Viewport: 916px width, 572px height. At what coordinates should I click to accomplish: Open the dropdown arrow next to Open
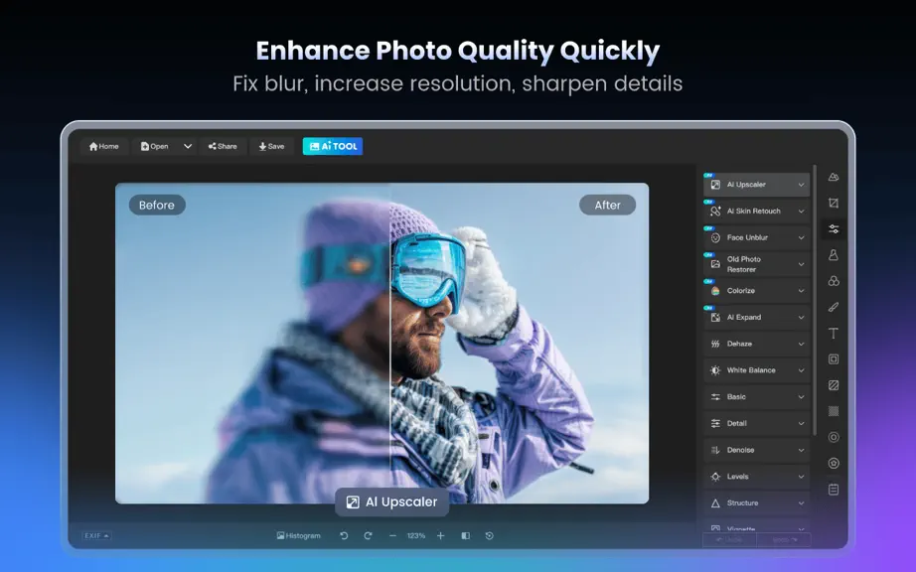click(x=188, y=147)
